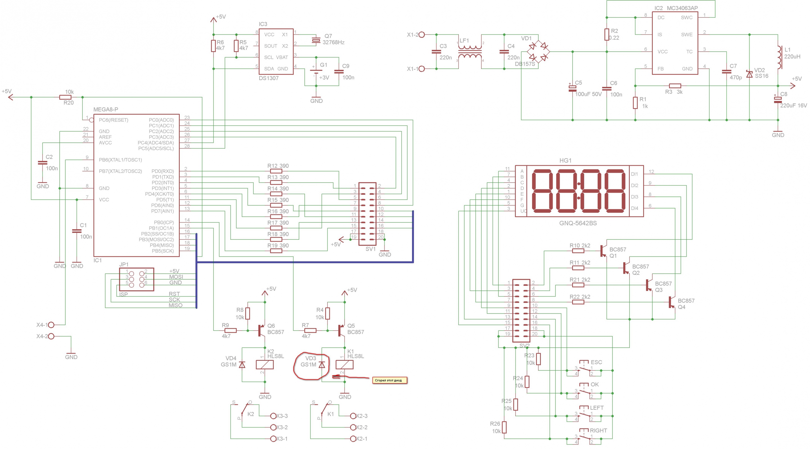Image resolution: width=810 pixels, height=449 pixels.
Task: Click the K2 HLS8L relay coil
Action: pos(265,364)
